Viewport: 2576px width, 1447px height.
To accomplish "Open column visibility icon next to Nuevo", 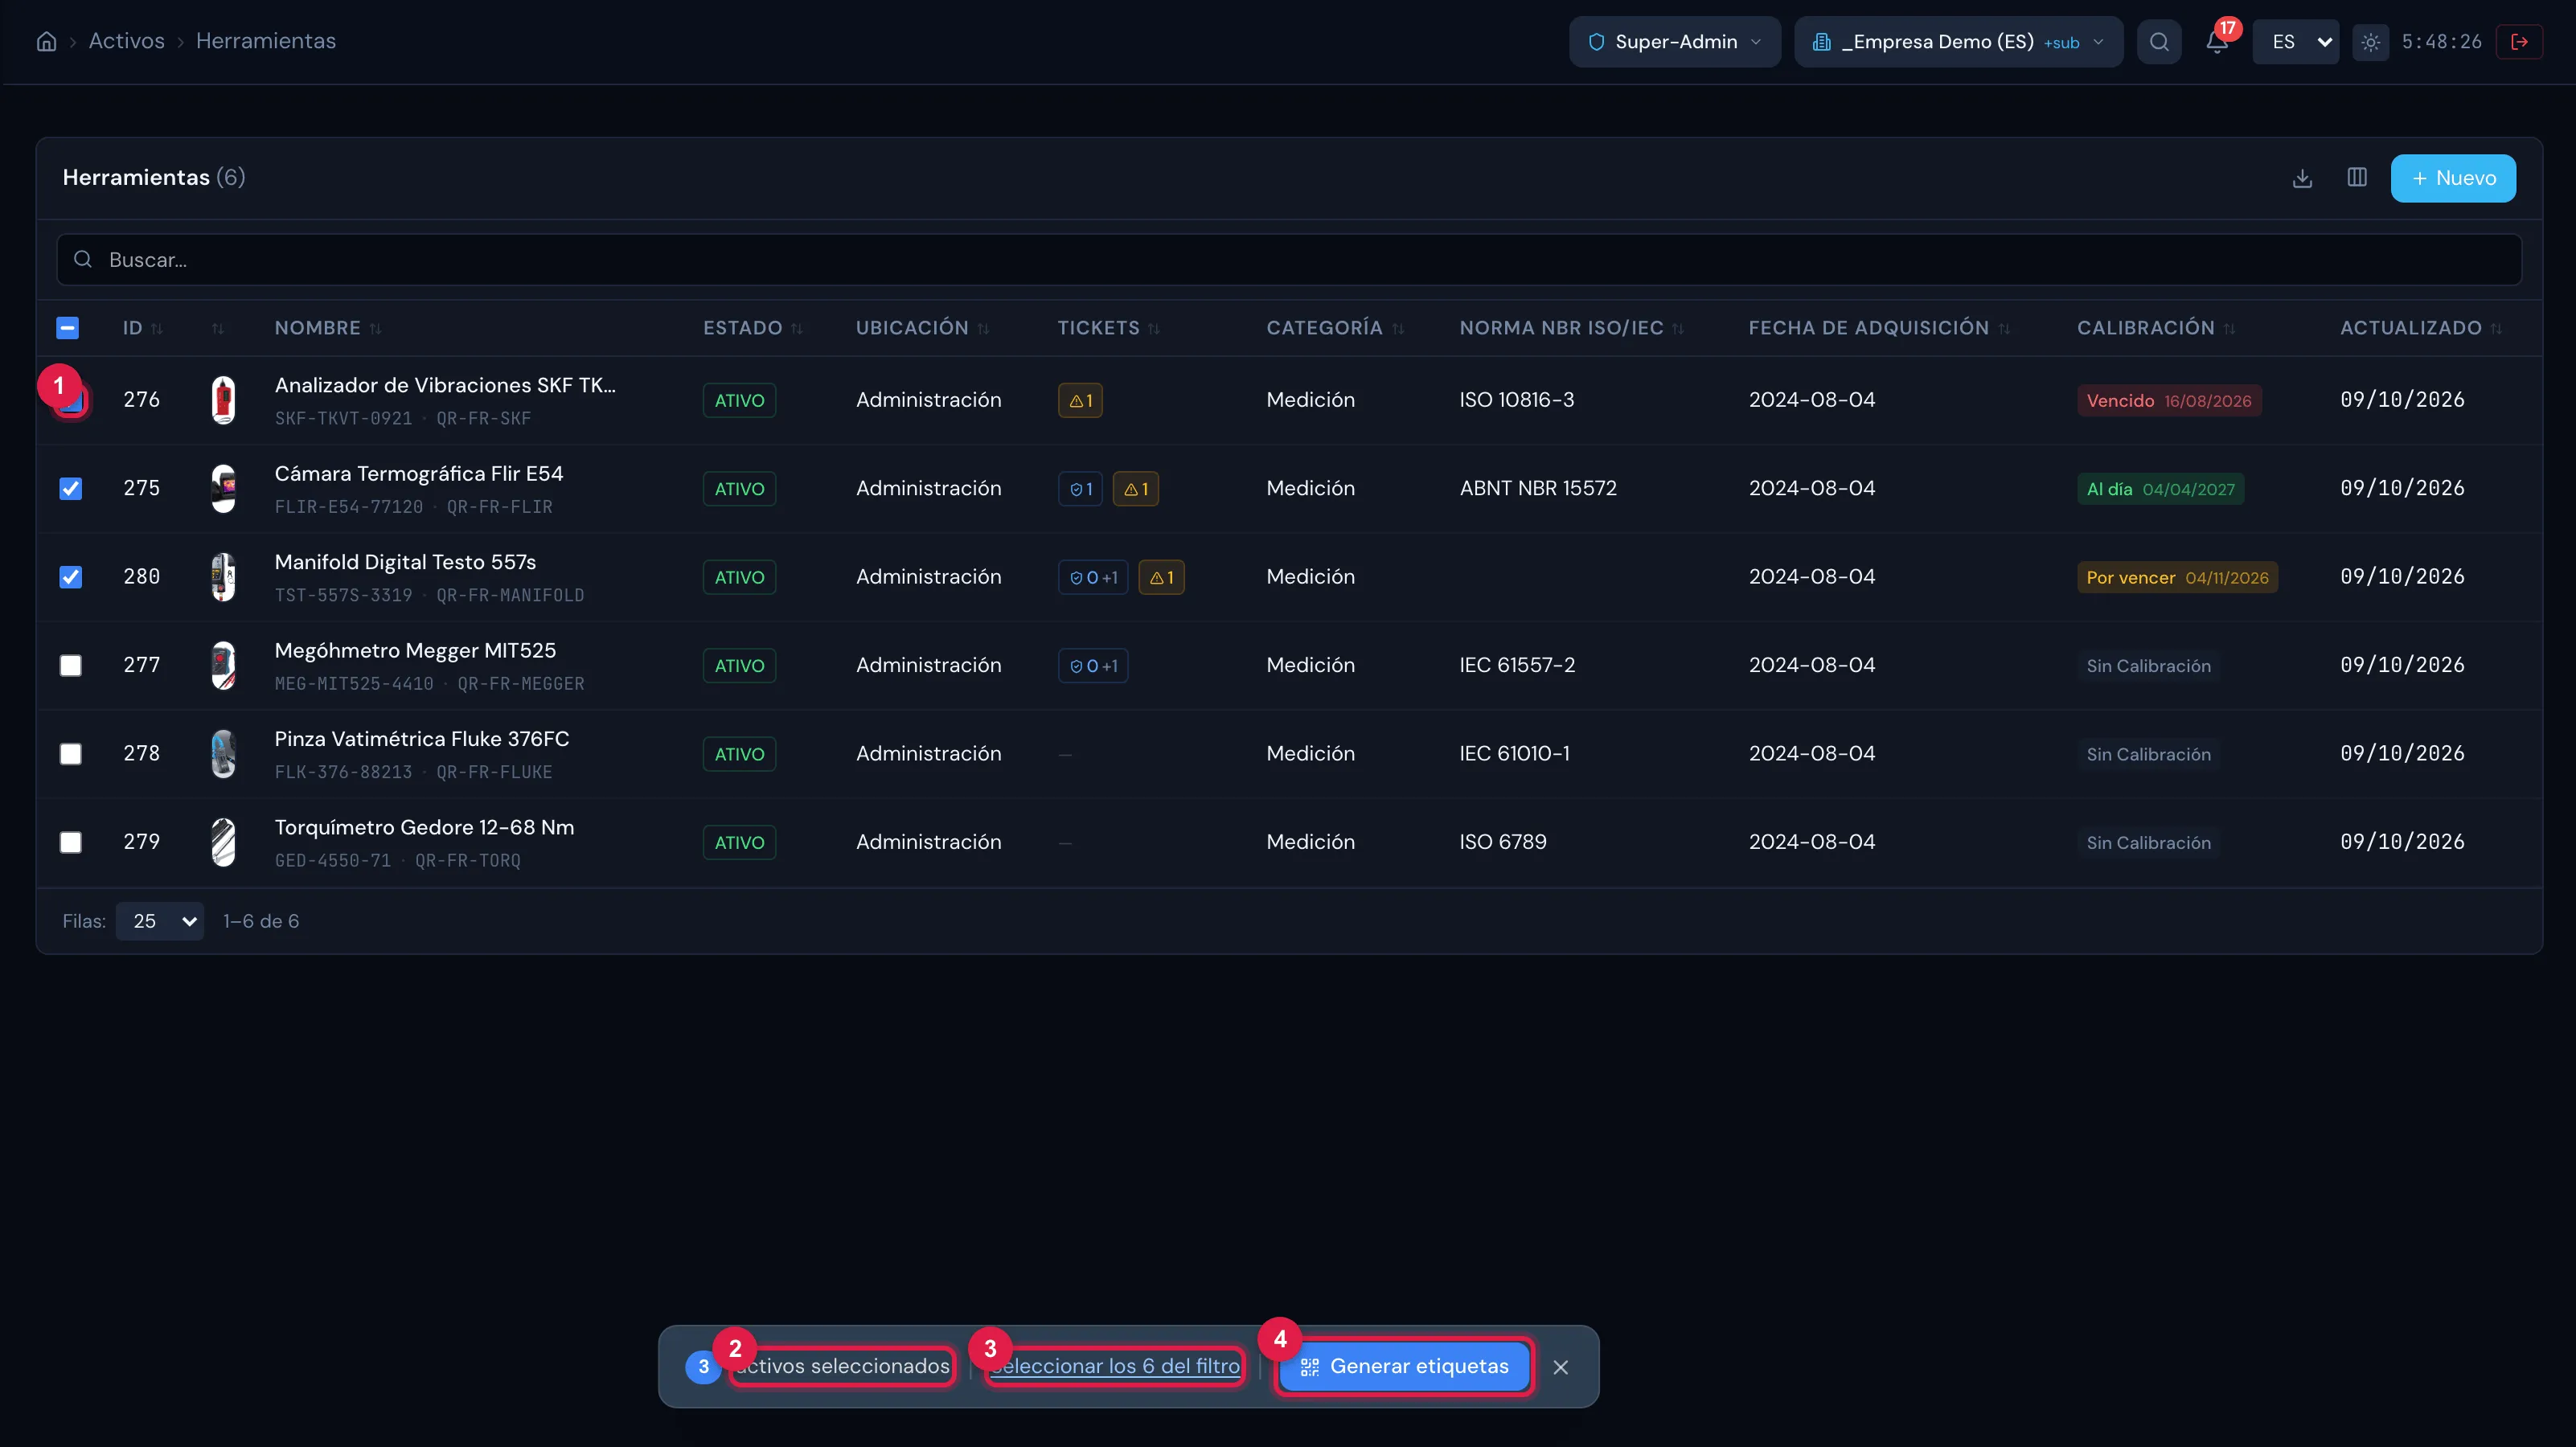I will click(x=2357, y=178).
